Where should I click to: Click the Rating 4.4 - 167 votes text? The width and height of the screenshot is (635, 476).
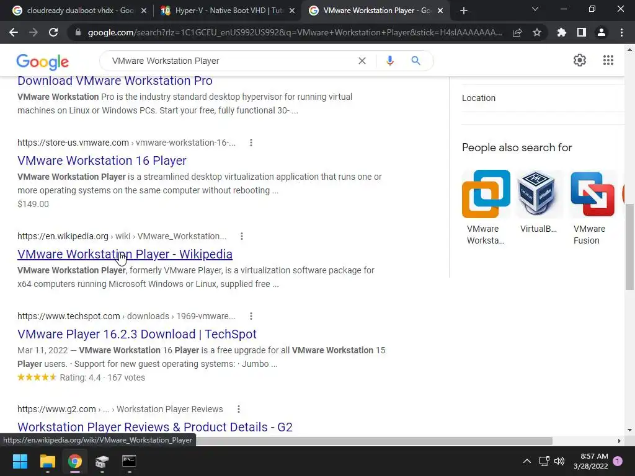102,377
